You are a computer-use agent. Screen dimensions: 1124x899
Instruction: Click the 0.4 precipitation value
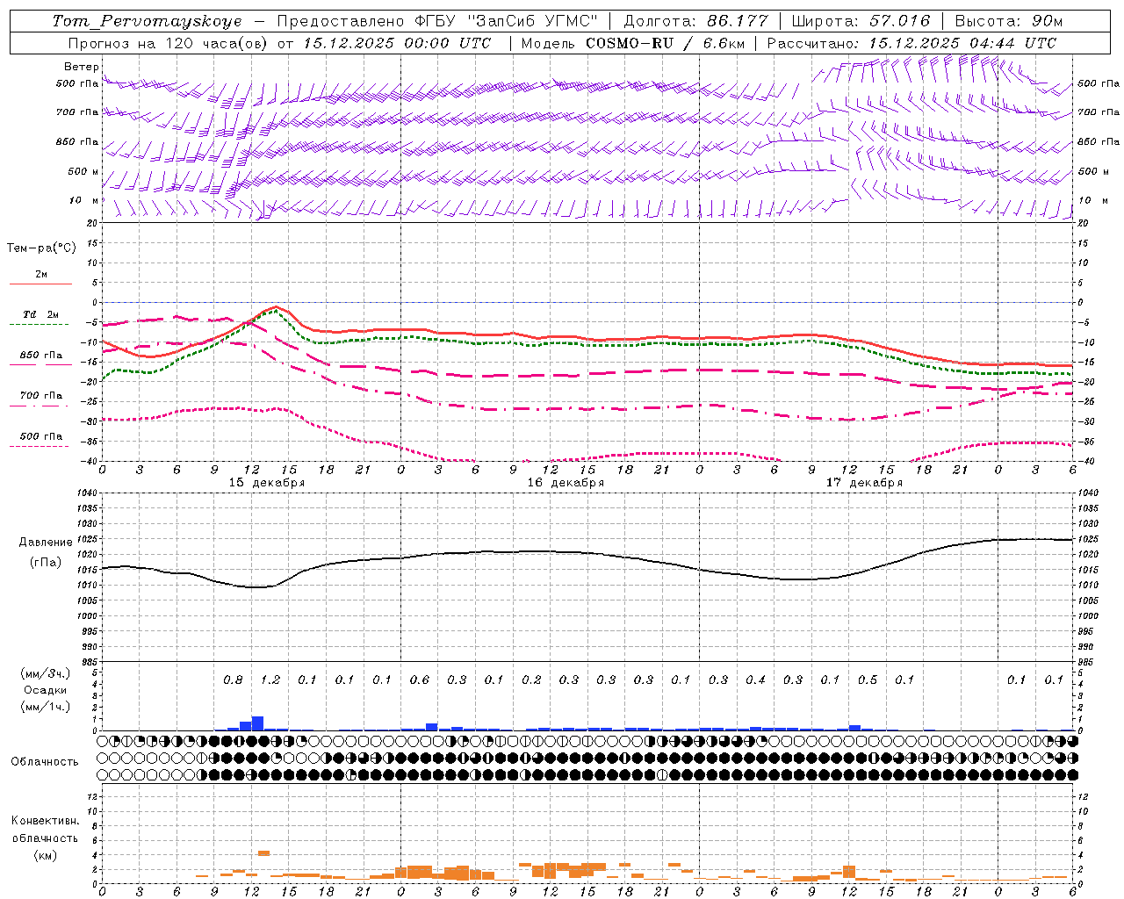[755, 680]
